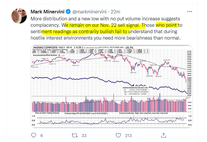Reply to the tweet via speech bubble icon
This screenshot has height=142, width=207.
pyautogui.click(x=33, y=135)
